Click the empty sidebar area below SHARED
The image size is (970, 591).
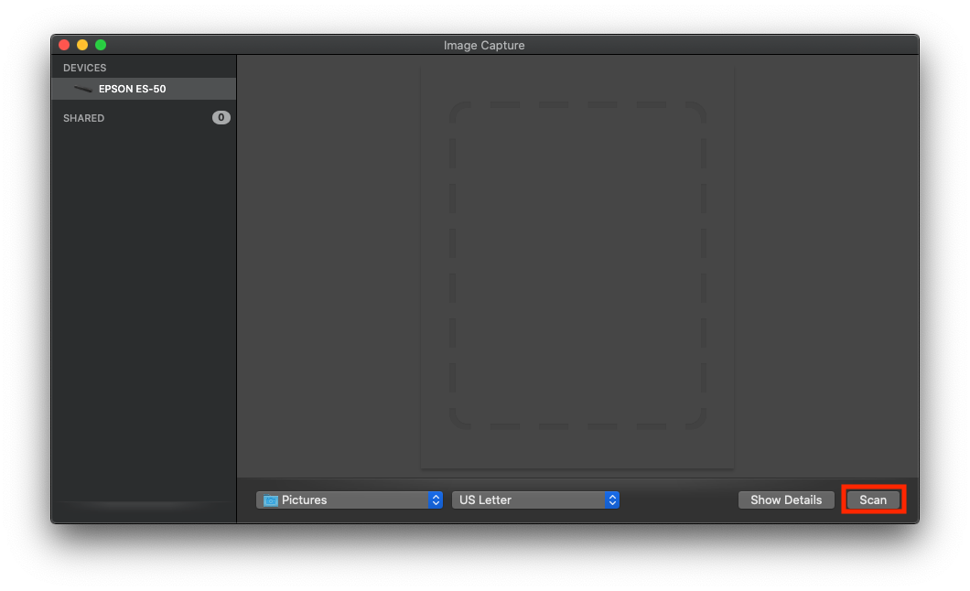(144, 302)
